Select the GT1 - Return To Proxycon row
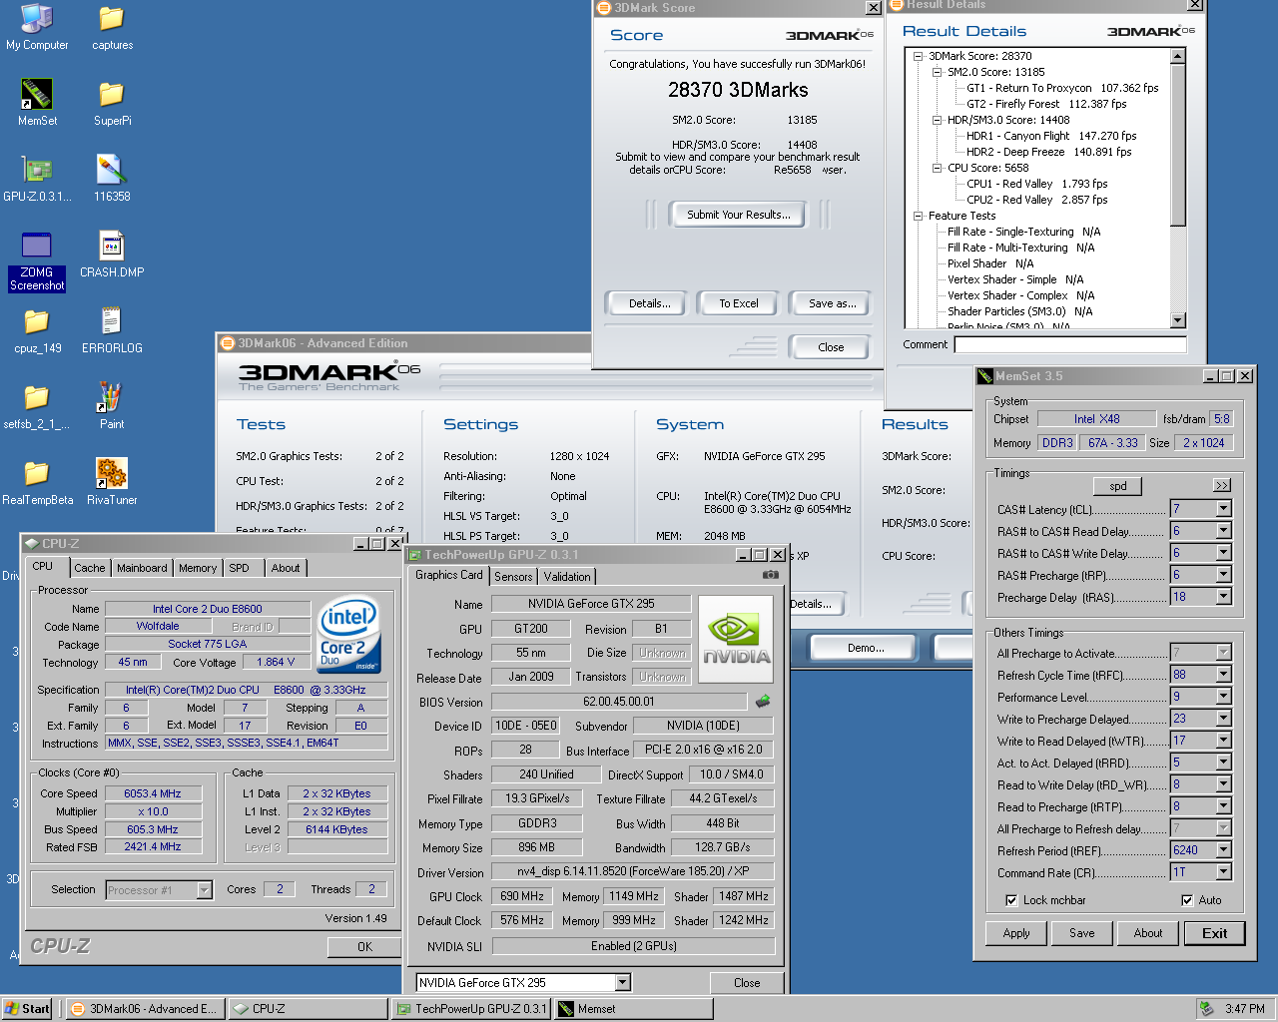Screen dimensions: 1278x1022 (1062, 88)
